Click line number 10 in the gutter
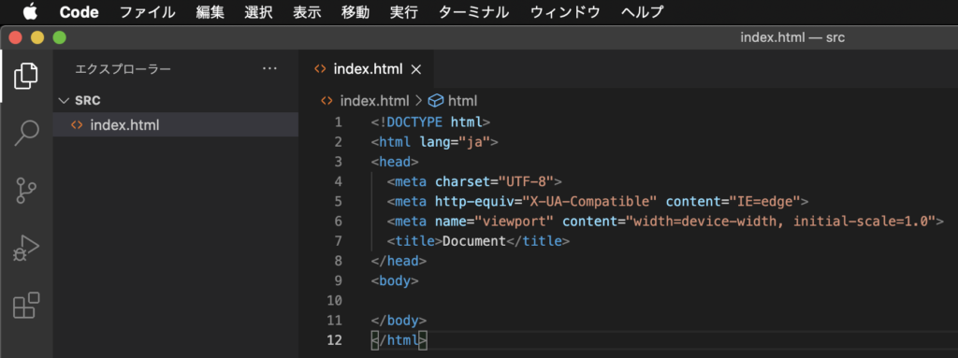Image resolution: width=958 pixels, height=358 pixels. (334, 301)
